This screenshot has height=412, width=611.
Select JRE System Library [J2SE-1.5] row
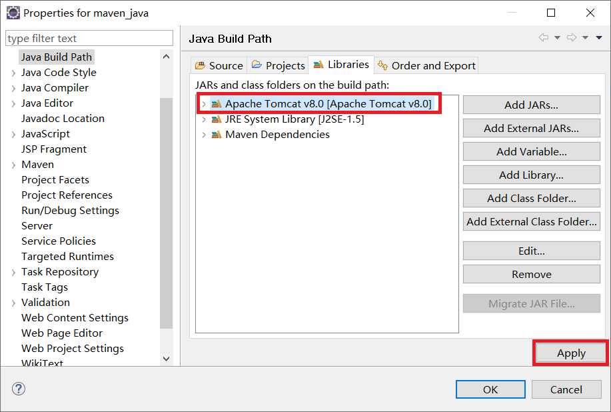click(x=295, y=119)
